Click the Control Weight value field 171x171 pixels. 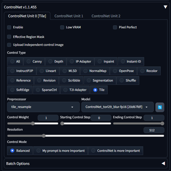(x=48, y=118)
